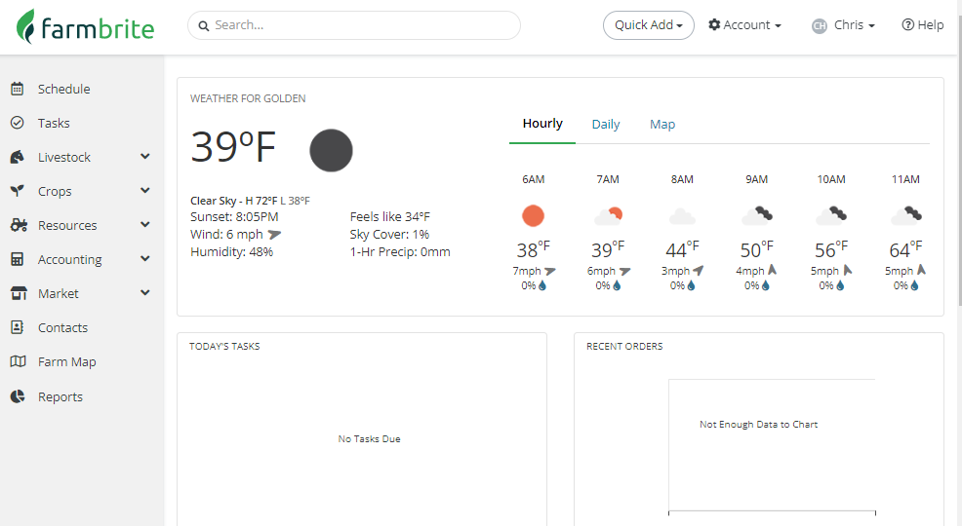Image resolution: width=962 pixels, height=526 pixels.
Task: Click the Livestock horse icon
Action: click(18, 157)
